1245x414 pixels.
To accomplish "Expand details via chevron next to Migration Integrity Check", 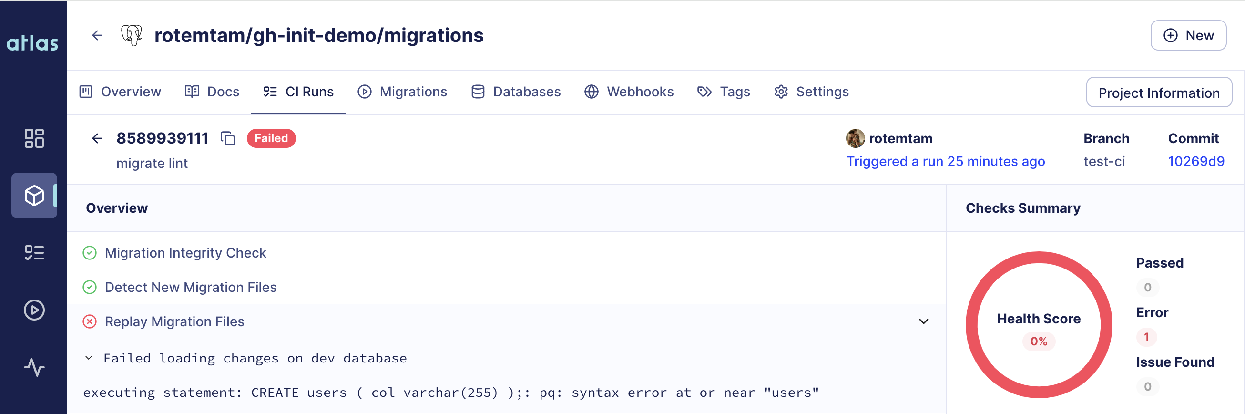I will 924,252.
